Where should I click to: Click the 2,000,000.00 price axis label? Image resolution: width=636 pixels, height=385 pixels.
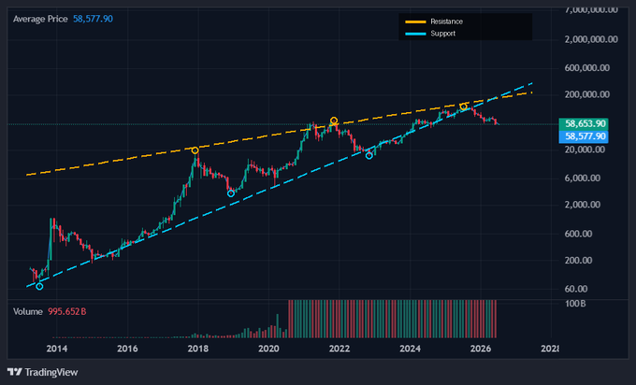pyautogui.click(x=591, y=40)
